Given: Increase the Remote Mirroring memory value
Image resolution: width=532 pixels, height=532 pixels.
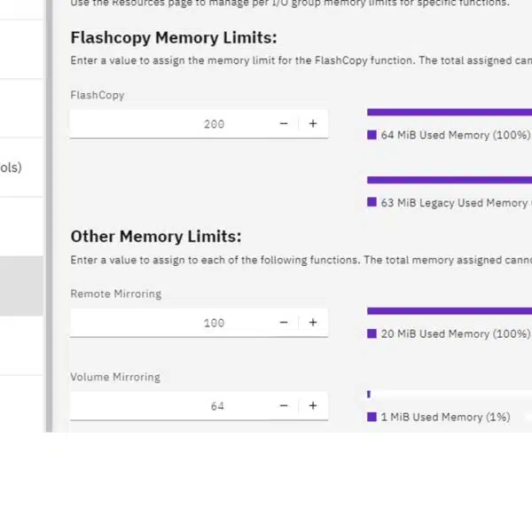Looking at the screenshot, I should tap(313, 323).
